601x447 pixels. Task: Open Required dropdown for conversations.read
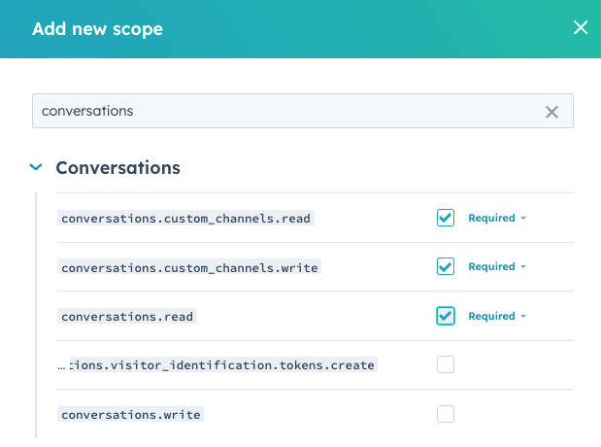pyautogui.click(x=497, y=316)
